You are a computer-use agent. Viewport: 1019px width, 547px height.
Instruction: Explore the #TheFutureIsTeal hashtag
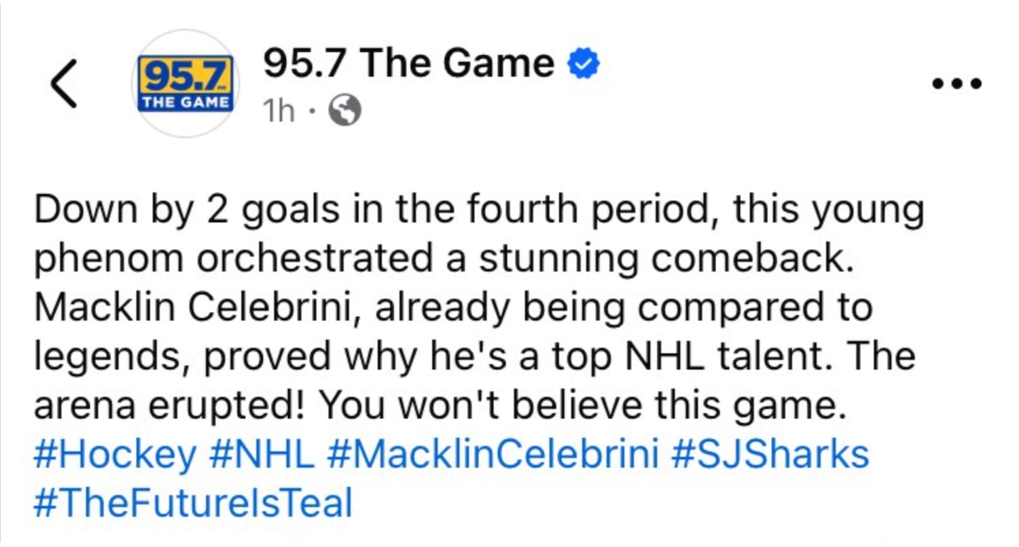pos(192,498)
